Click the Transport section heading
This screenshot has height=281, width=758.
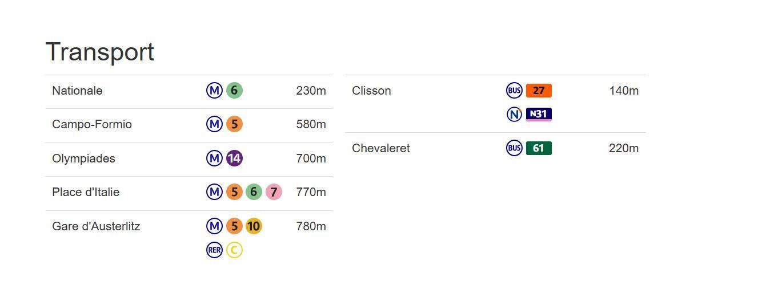100,52
